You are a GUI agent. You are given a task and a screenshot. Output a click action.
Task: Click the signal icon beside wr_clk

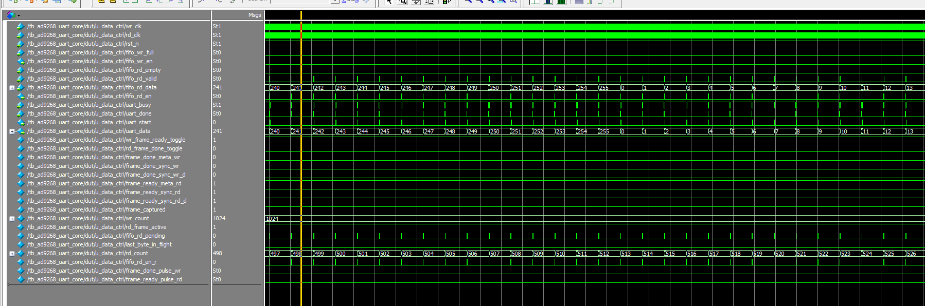(x=20, y=26)
